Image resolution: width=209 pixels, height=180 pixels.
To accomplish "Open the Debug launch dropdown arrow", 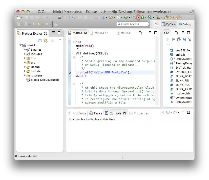I will click(x=138, y=17).
